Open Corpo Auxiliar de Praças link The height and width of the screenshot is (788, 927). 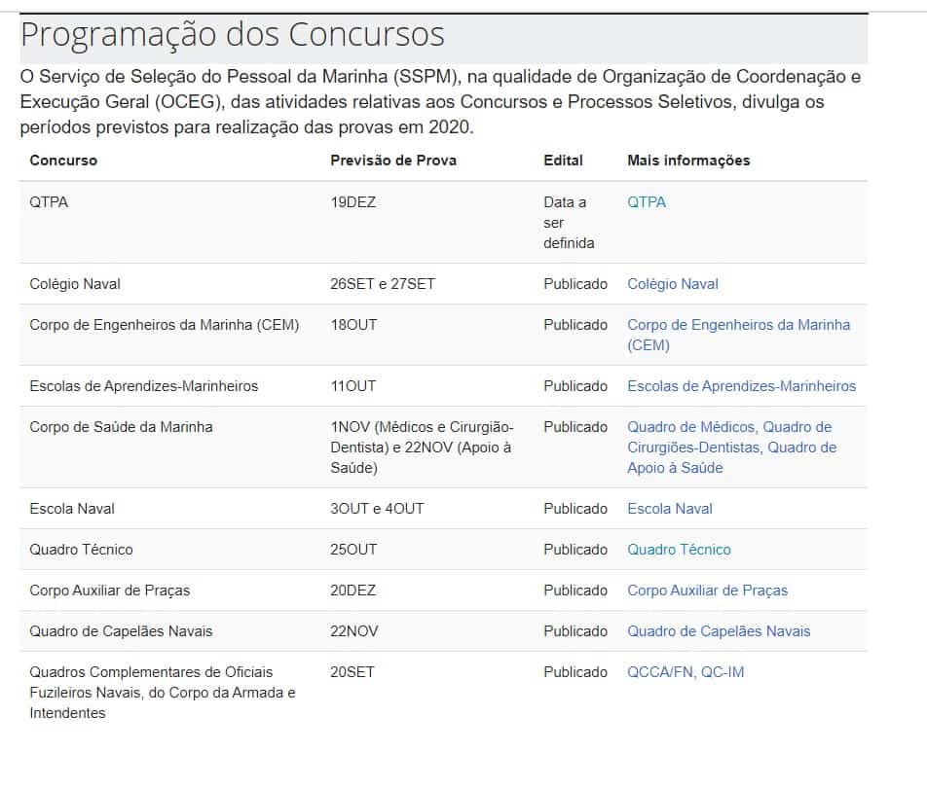click(x=708, y=591)
